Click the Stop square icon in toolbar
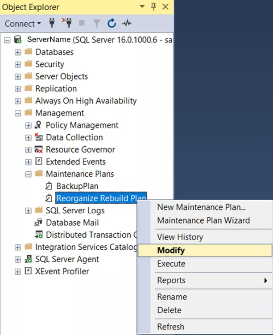The height and width of the screenshot is (335, 273). (82, 23)
